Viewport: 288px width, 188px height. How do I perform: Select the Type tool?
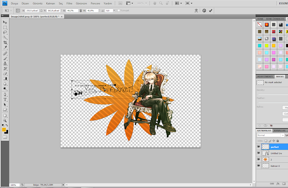[5, 100]
